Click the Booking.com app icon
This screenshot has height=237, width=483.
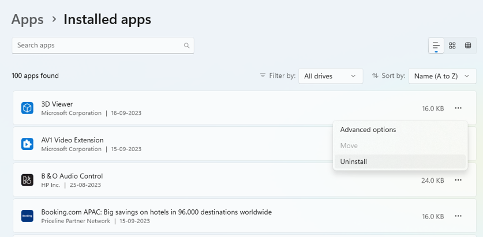click(x=27, y=216)
